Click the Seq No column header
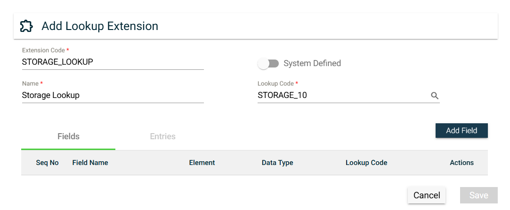The width and height of the screenshot is (510, 210). point(47,163)
